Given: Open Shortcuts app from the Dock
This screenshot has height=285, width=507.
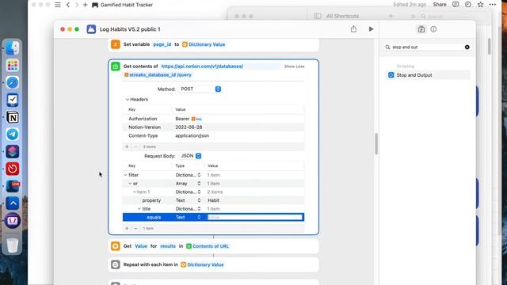Looking at the screenshot, I should 13,151.
